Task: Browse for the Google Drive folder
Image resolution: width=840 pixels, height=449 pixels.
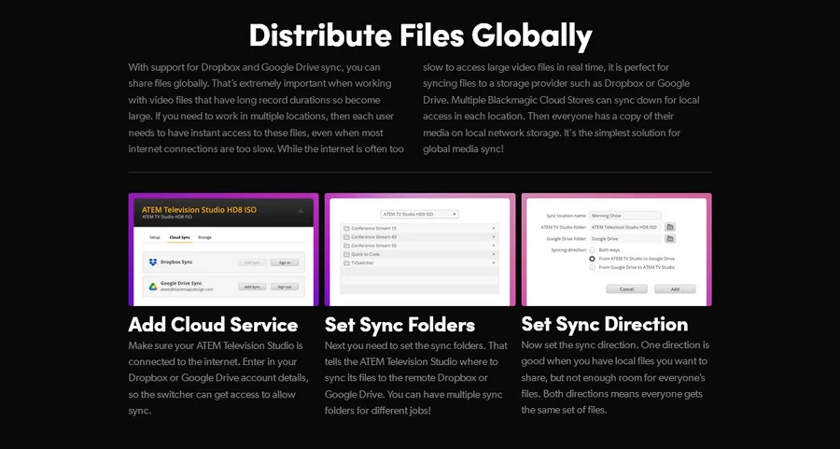Action: (670, 239)
